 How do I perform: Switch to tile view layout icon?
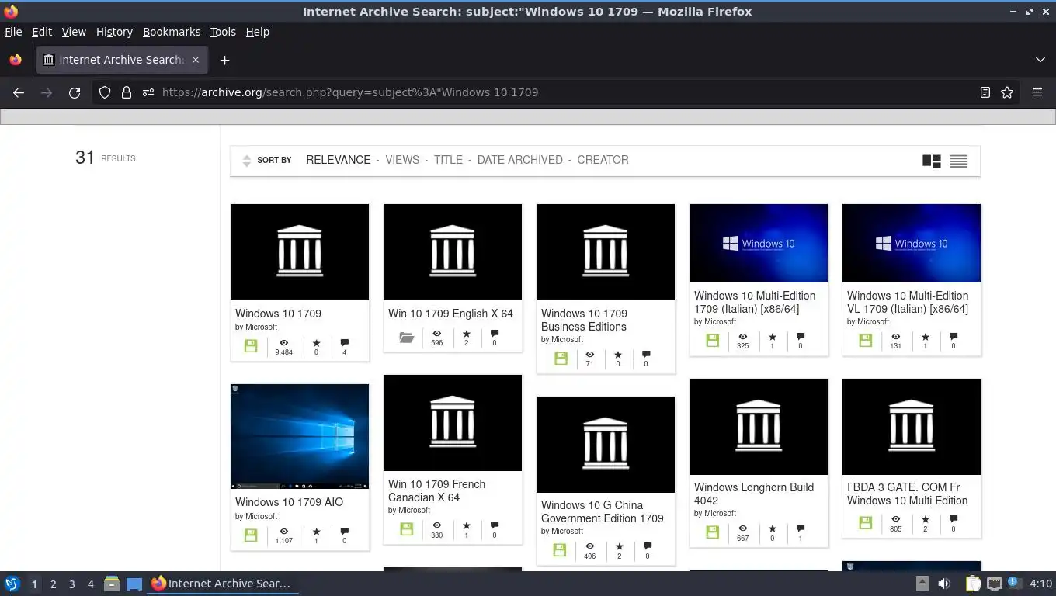[x=932, y=161]
